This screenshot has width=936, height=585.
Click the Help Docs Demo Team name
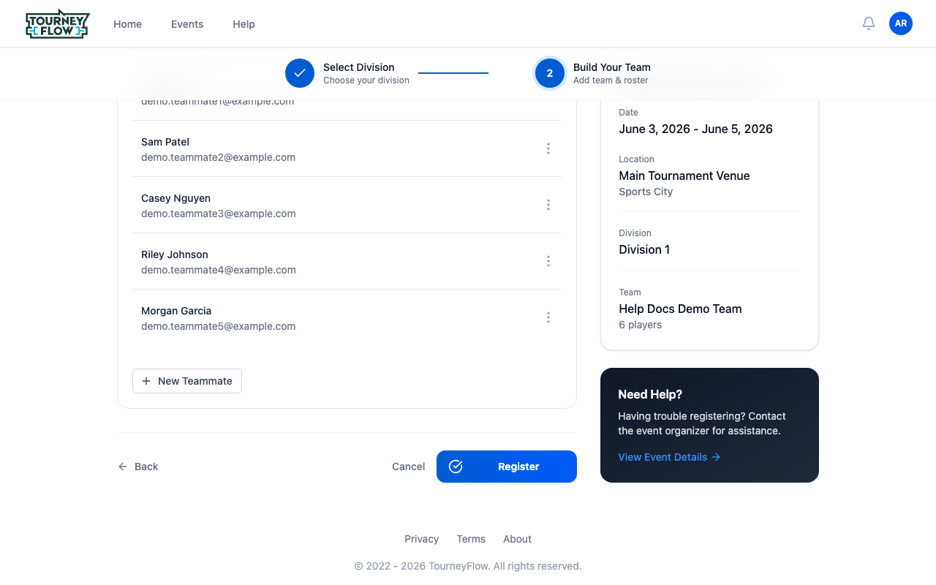tap(680, 309)
